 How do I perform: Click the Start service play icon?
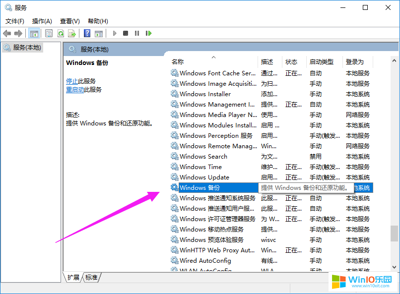pyautogui.click(x=115, y=33)
